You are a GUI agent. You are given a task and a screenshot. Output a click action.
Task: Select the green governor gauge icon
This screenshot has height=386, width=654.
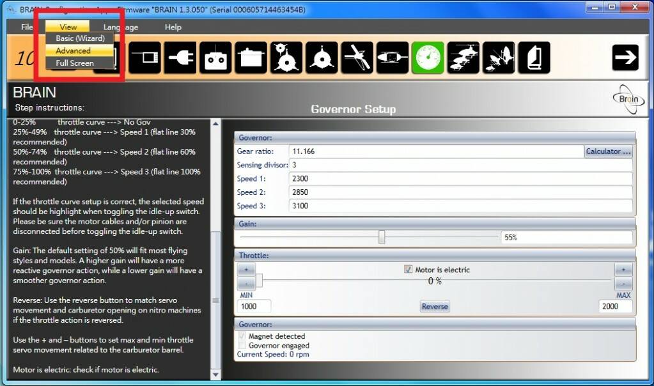click(x=428, y=58)
